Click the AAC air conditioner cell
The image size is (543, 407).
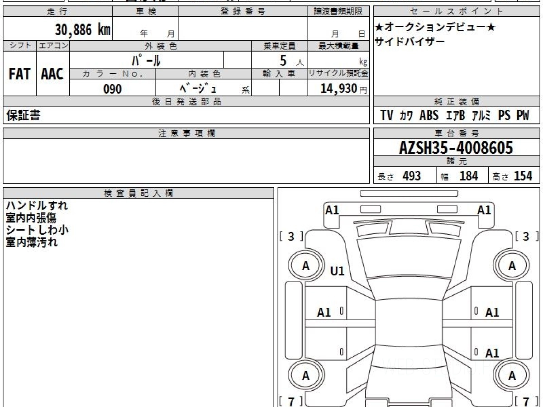[x=52, y=74]
